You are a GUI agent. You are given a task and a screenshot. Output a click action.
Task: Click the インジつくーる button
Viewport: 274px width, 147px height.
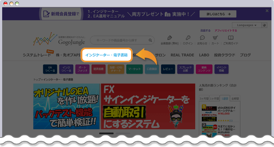tap(66, 69)
